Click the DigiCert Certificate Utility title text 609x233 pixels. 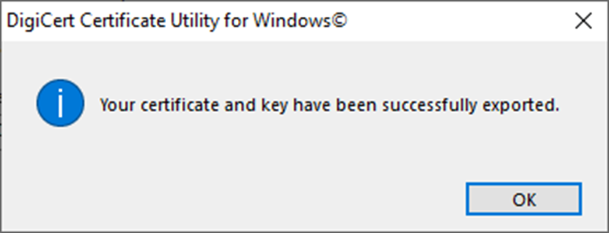point(177,22)
